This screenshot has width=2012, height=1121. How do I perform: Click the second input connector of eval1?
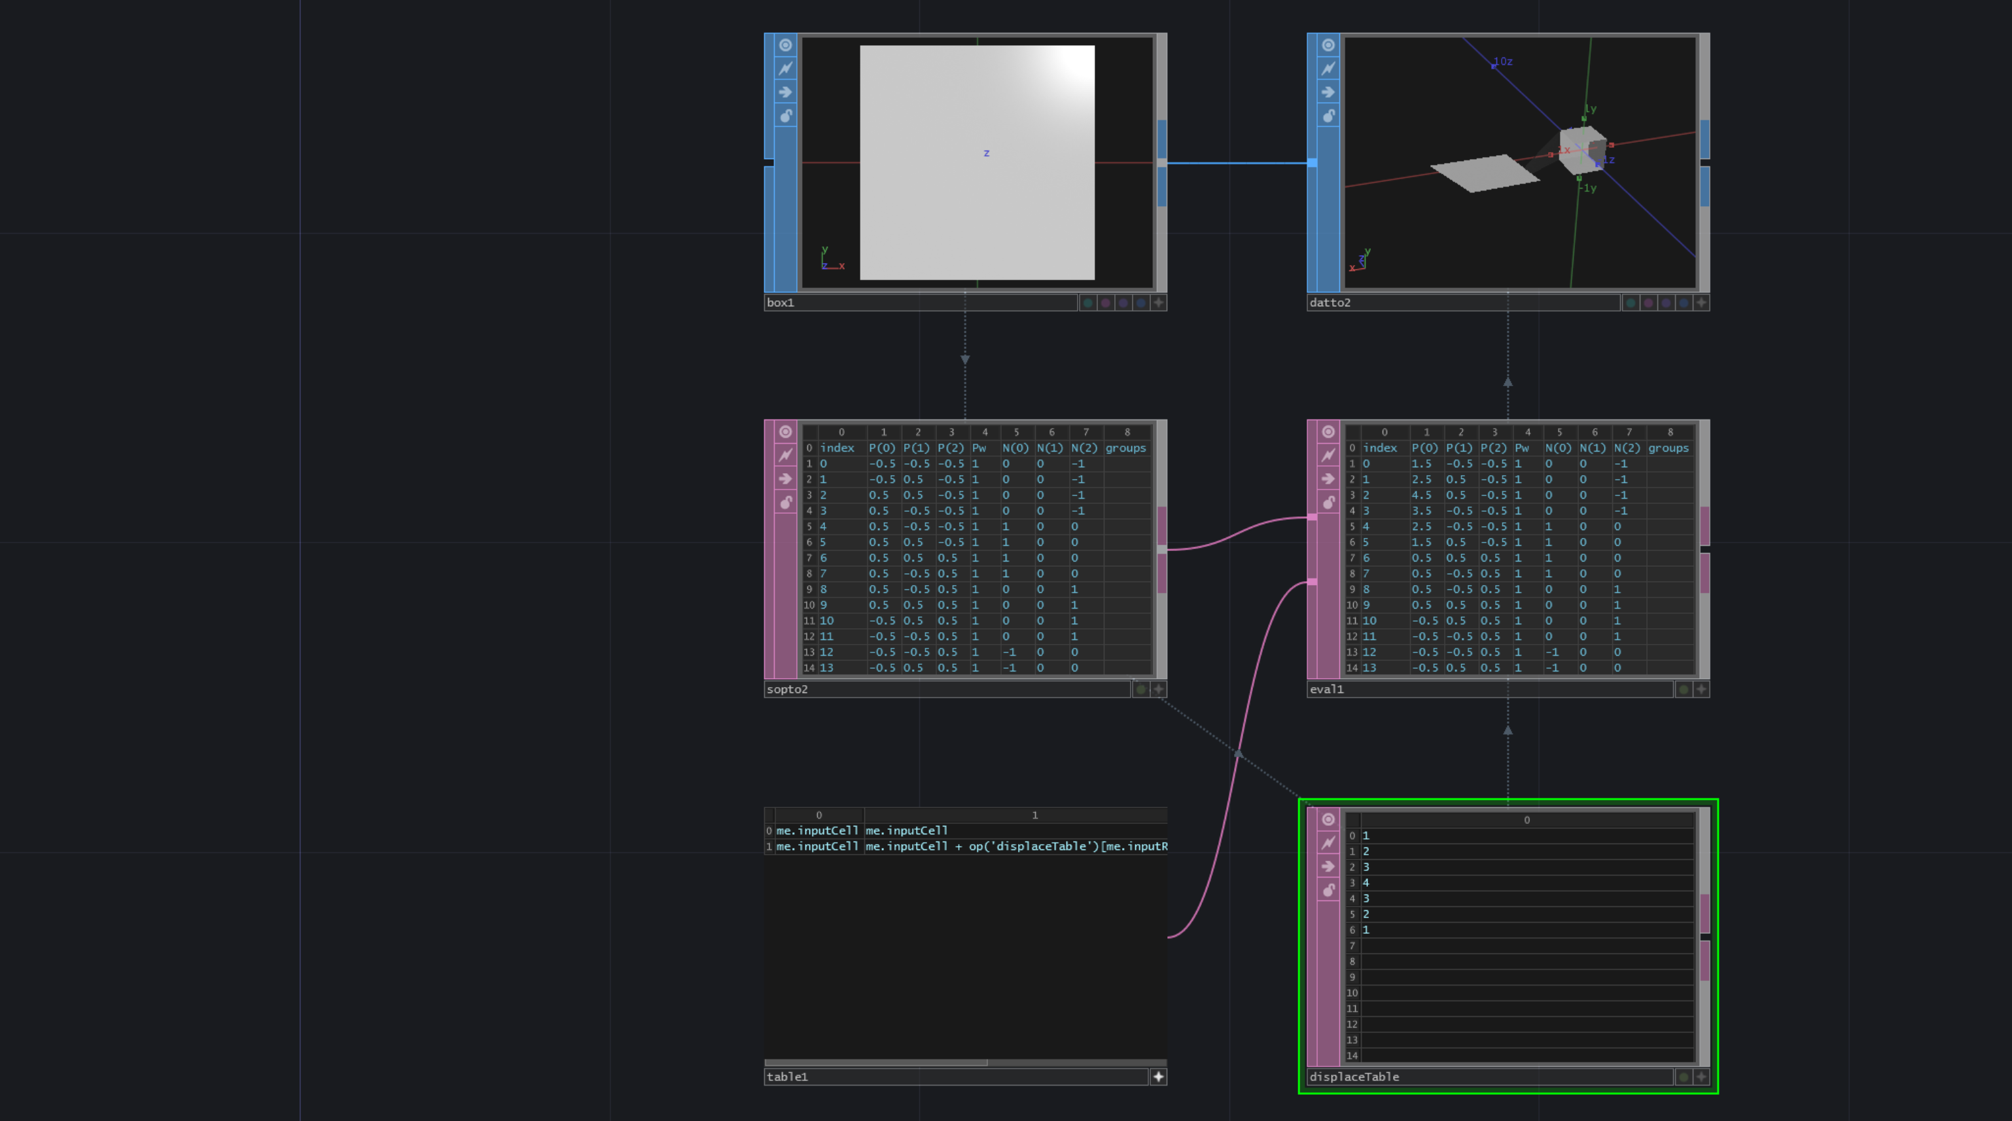tap(1312, 582)
